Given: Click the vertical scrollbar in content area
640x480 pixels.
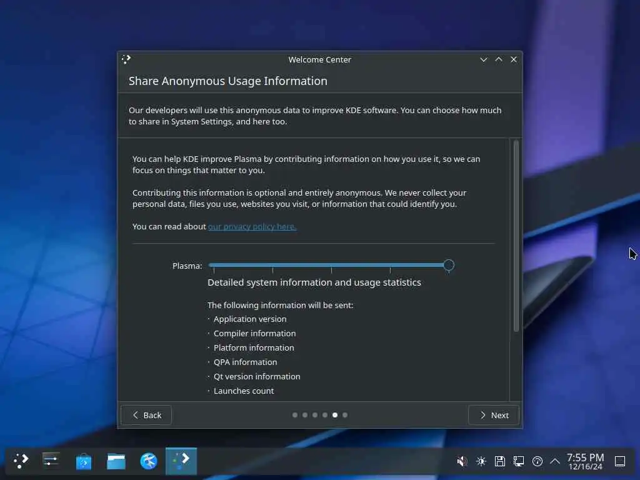Looking at the screenshot, I should point(516,236).
